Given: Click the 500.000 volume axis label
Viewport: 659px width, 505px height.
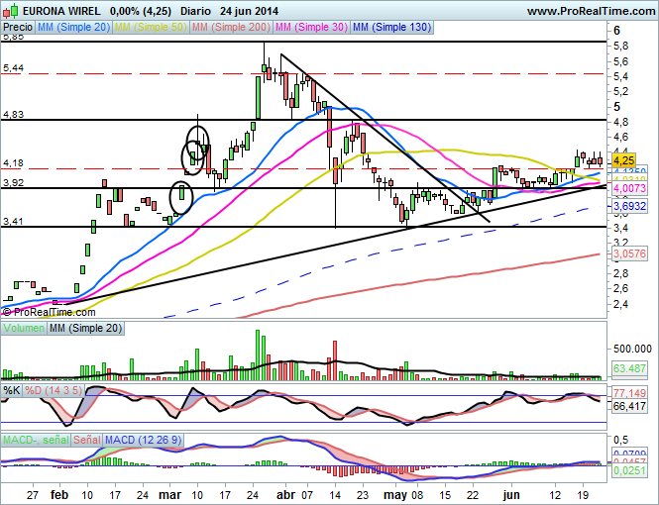Looking at the screenshot, I should coord(632,349).
